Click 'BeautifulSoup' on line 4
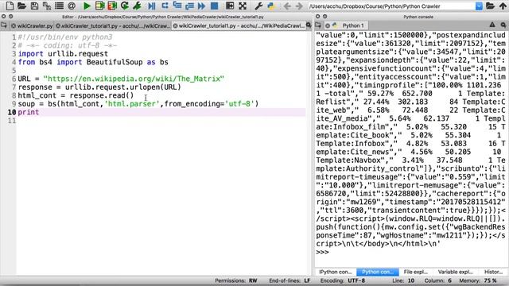509x286 pixels. (115, 62)
